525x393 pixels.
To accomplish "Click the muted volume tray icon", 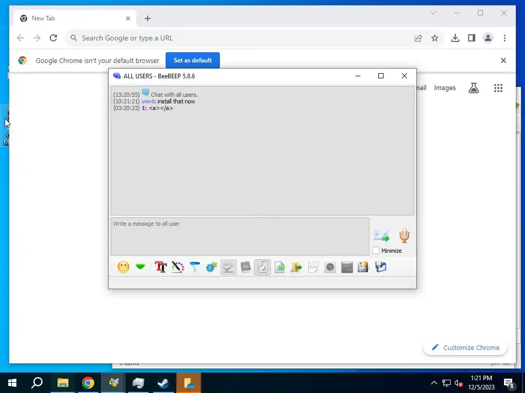I will click(458, 383).
